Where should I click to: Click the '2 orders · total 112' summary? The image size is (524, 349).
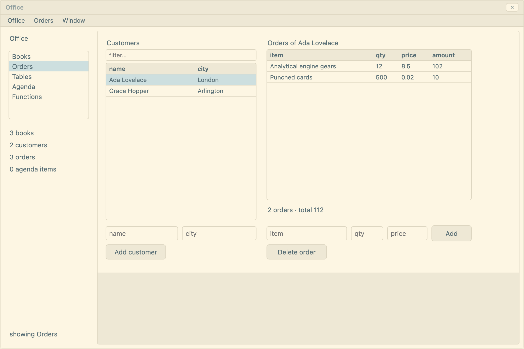(x=295, y=210)
